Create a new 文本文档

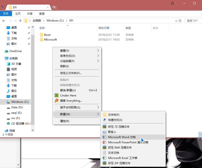[x=133, y=153]
